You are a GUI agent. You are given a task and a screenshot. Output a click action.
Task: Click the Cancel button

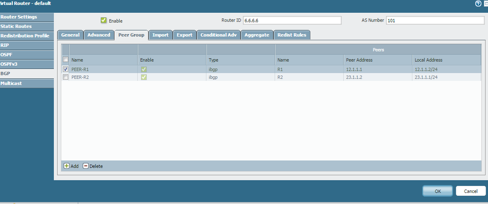tap(470, 191)
